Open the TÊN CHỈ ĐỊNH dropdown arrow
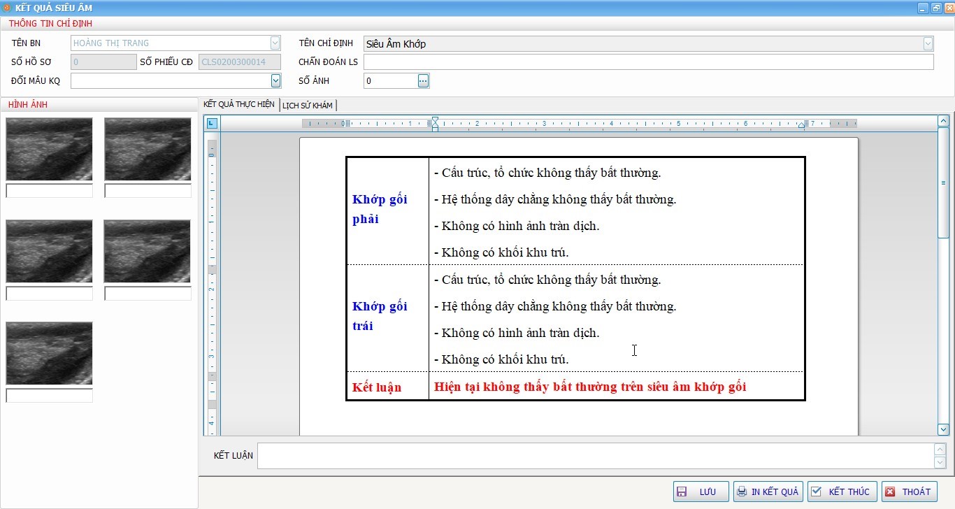This screenshot has width=955, height=509. tap(928, 44)
